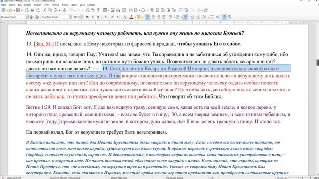Toggle left-to-right paragraph direction
Viewport: 319px width, 179px height.
click(x=224, y=17)
